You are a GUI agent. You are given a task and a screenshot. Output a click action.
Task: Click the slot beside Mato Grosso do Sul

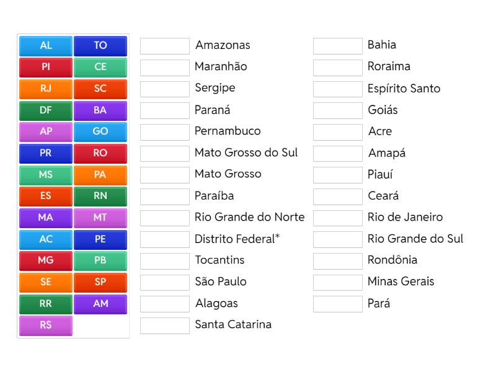coord(164,153)
